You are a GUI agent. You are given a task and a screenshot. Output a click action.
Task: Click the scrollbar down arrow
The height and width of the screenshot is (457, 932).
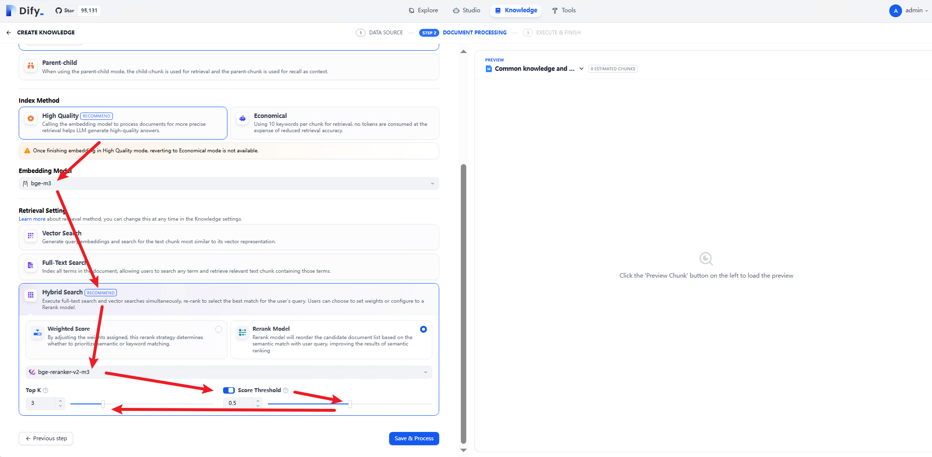463,450
